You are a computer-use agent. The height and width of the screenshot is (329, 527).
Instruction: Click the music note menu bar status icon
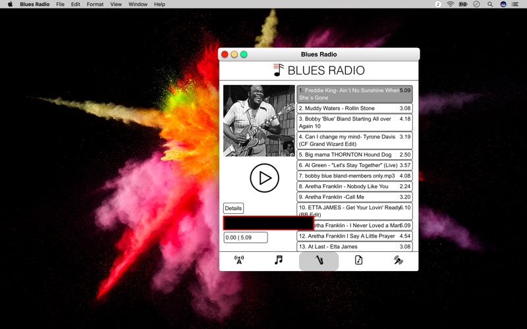click(438, 5)
